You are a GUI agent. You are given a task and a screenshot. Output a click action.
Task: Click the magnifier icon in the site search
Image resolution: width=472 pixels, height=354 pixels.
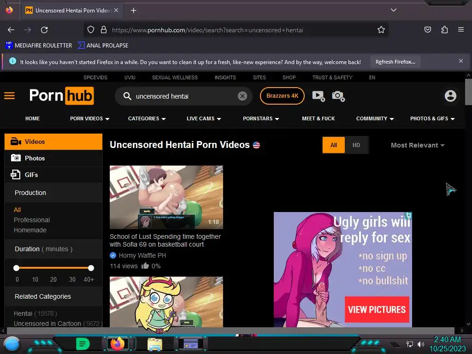point(127,96)
